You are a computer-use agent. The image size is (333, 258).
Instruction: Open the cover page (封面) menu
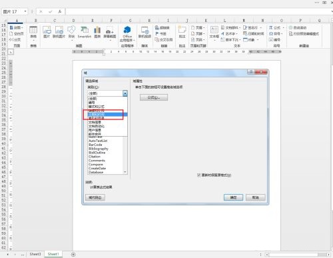(17, 27)
